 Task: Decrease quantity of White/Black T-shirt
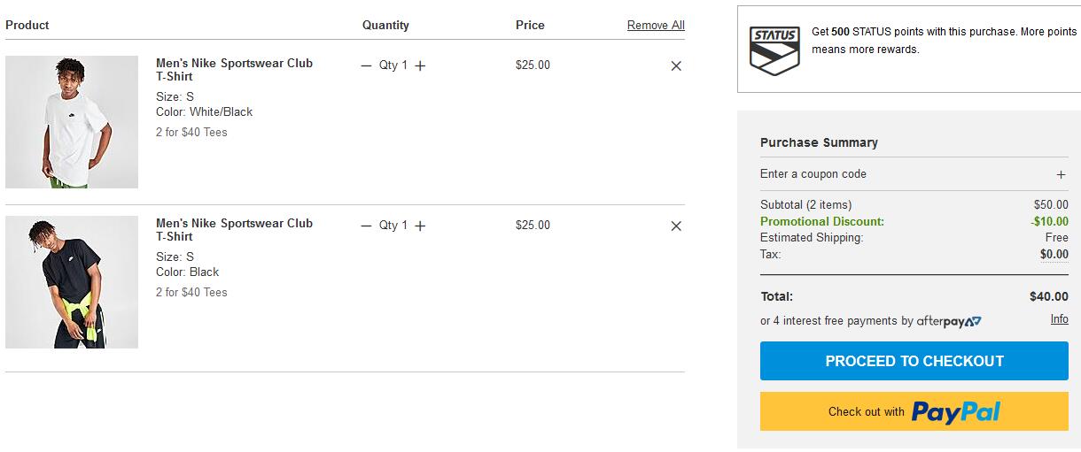(367, 65)
